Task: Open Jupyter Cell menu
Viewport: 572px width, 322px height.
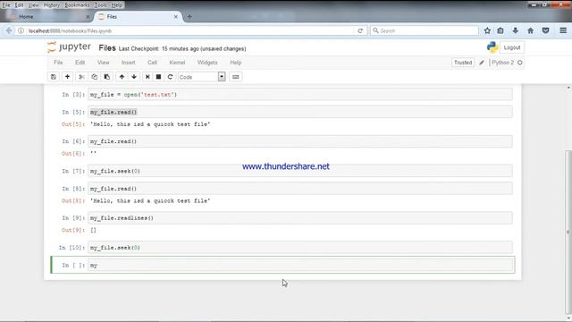Action: [x=152, y=63]
